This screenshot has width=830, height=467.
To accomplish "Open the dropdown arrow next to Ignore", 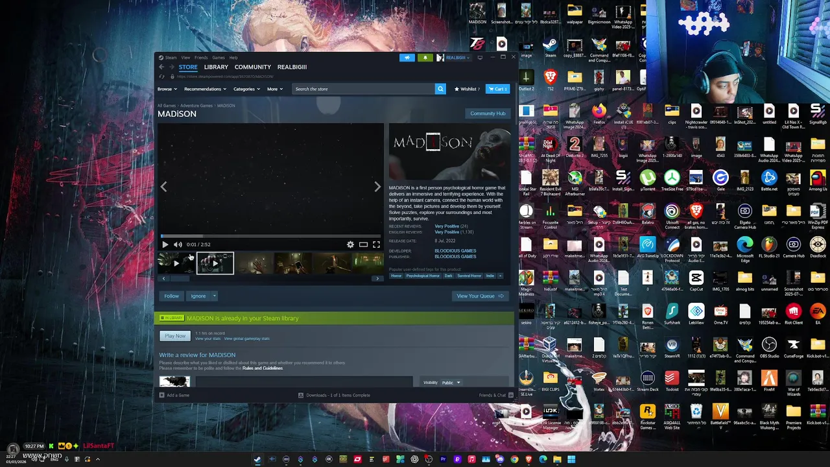I will point(215,296).
